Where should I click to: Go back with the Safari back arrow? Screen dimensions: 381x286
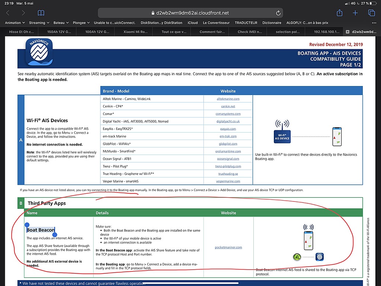[x=8, y=13]
